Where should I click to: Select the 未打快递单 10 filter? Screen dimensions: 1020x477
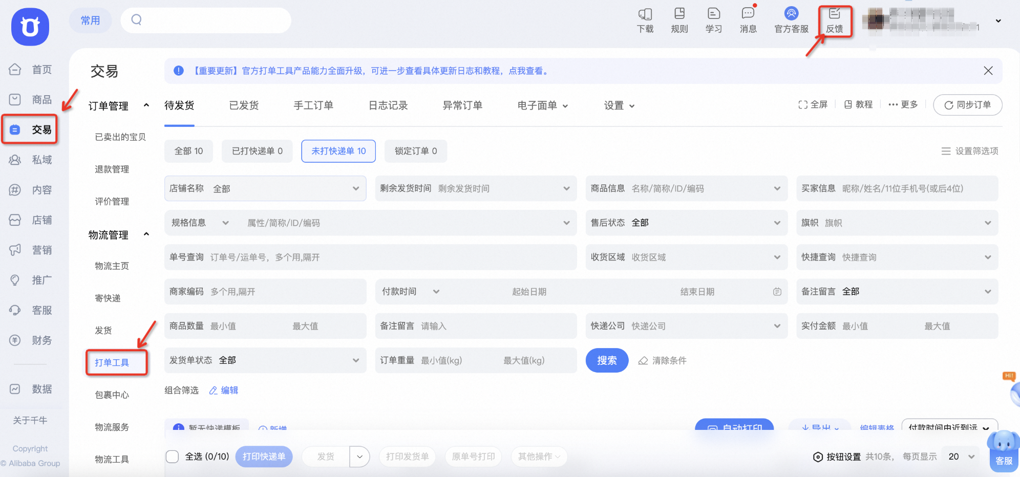coord(338,151)
